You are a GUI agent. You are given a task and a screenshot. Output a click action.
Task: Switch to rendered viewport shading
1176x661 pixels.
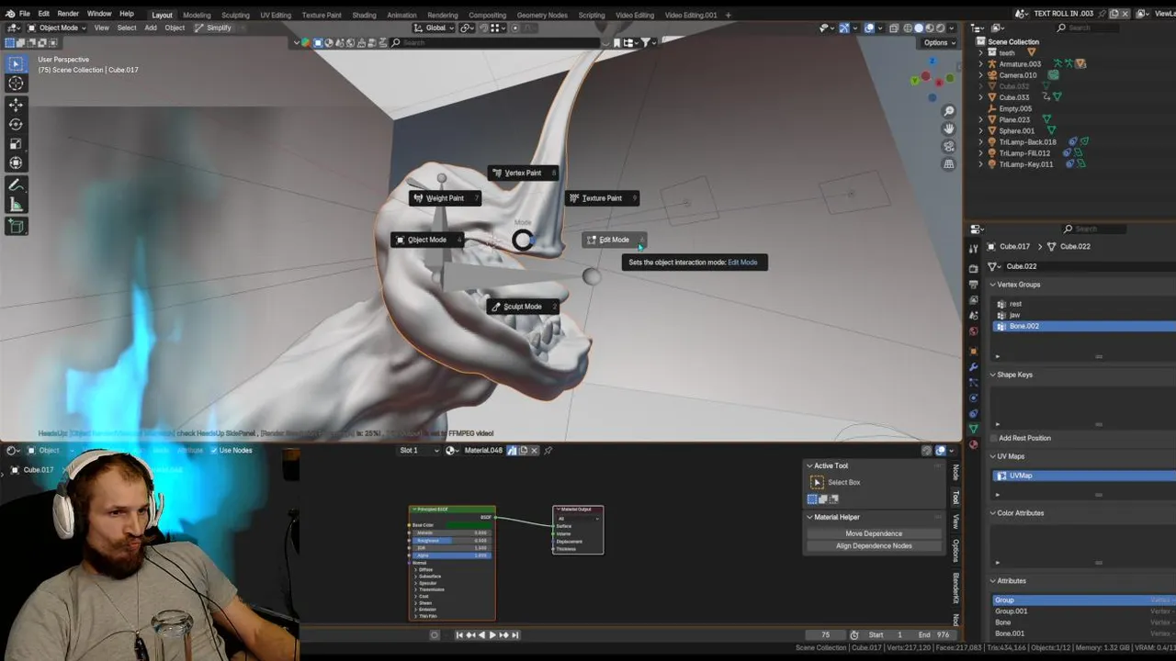[941, 28]
